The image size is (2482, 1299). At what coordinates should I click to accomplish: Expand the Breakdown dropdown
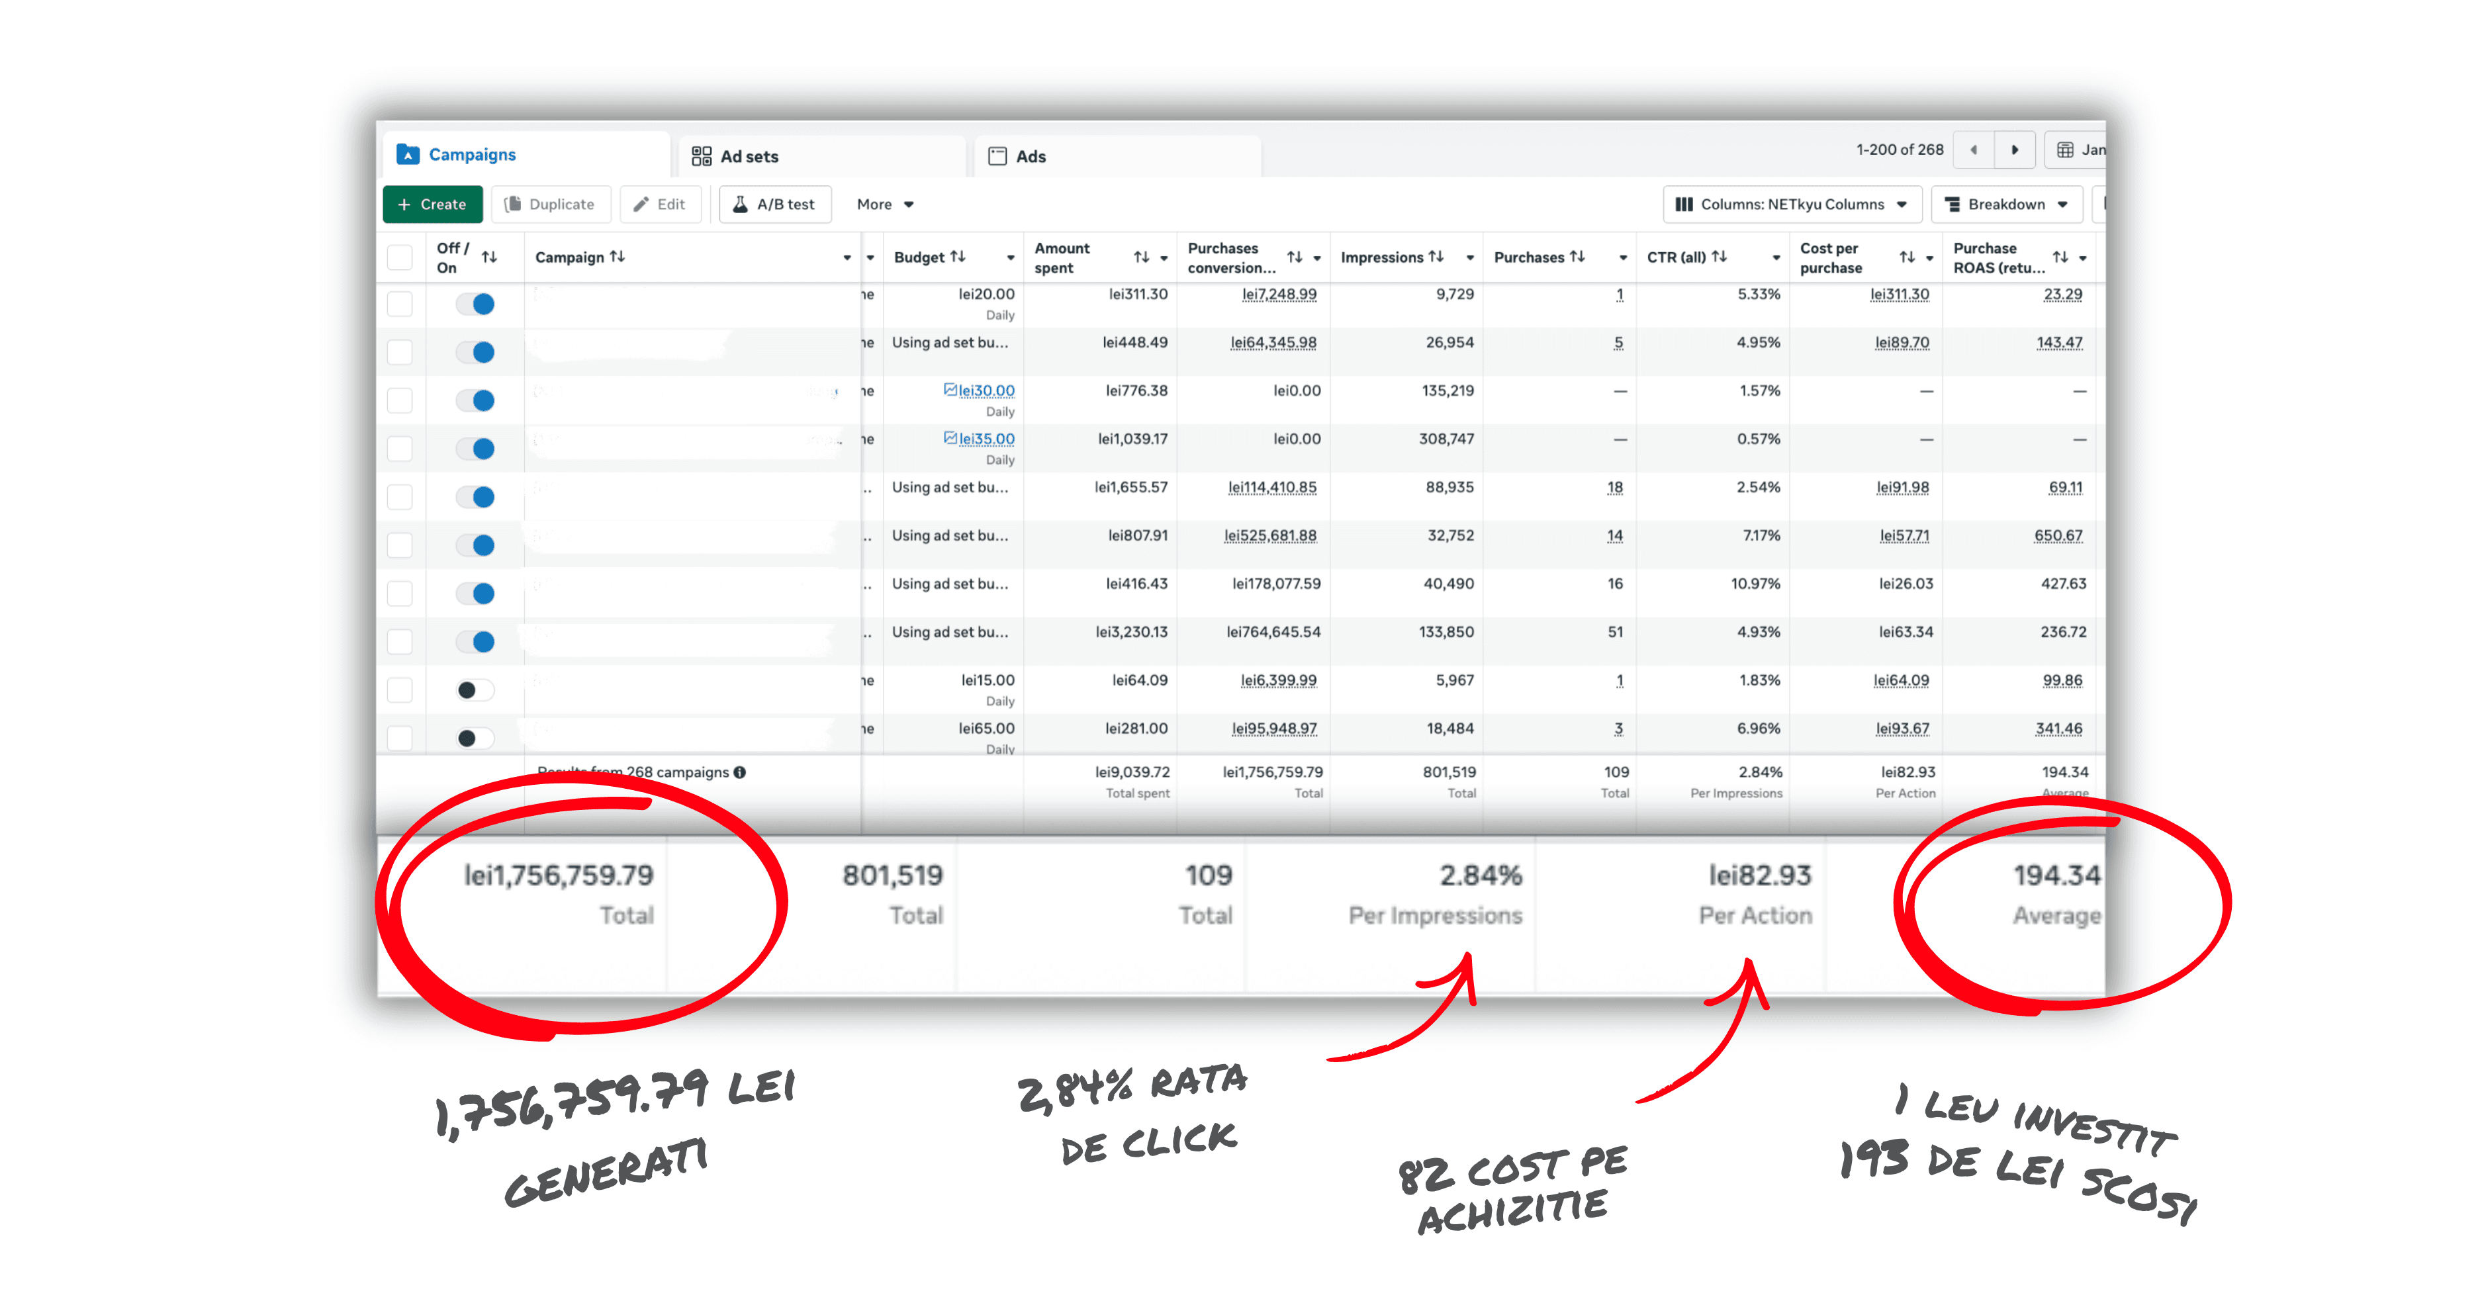pos(2006,204)
